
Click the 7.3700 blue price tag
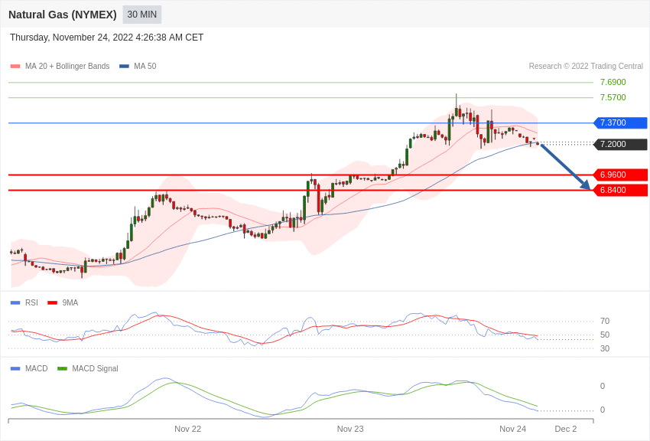(620, 122)
